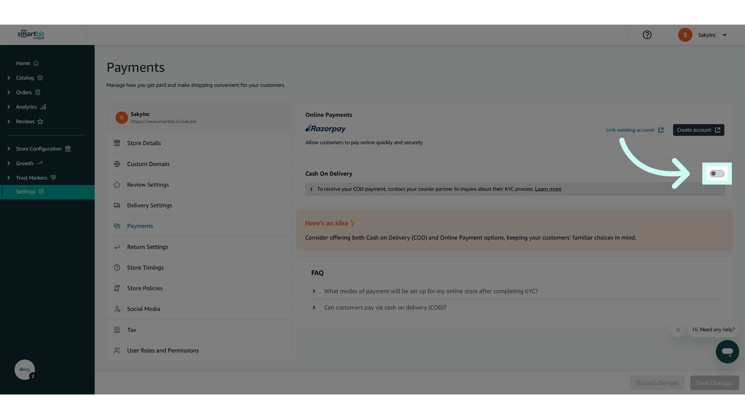Expand FAQ about modes of payment after KYC

tap(431, 291)
